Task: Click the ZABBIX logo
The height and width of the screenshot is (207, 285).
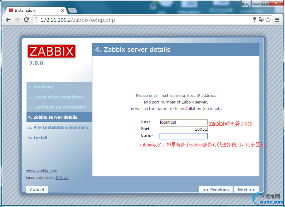Action: tap(52, 51)
